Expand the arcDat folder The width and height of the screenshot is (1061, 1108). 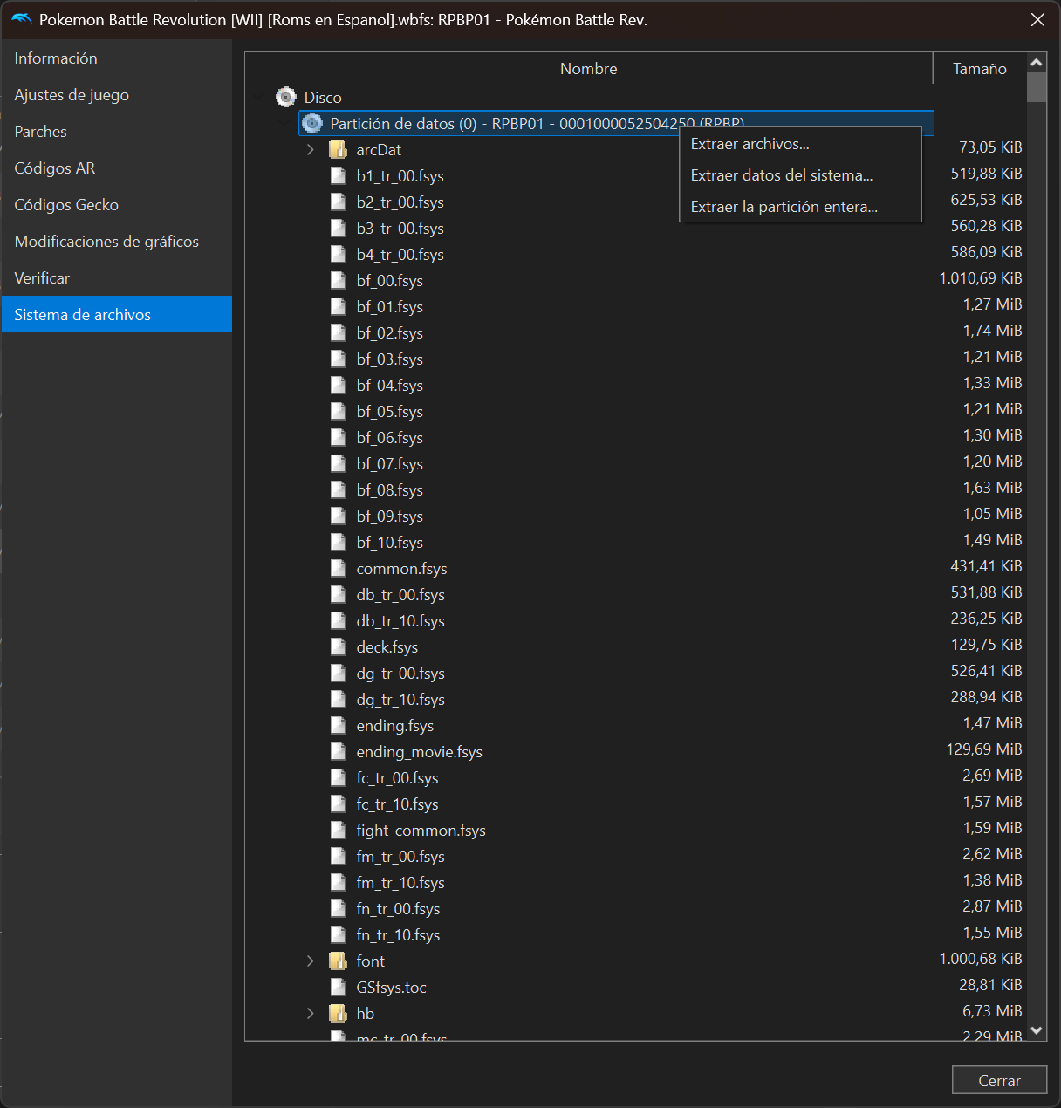(311, 149)
